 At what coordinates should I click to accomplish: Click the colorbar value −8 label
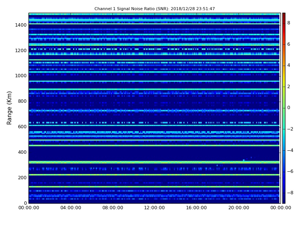[x=290, y=193]
